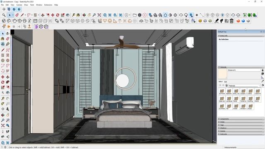Screen dimensions: 265x149
Task: Open the Colors materials folder
Action: 250,91
